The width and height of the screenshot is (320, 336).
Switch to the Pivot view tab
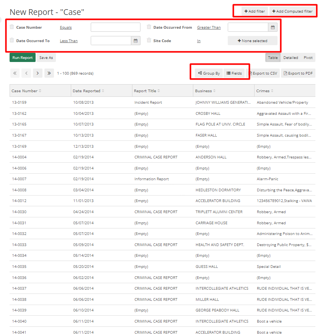pos(308,57)
